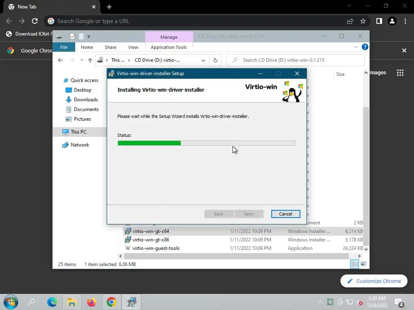Open the Chrome profile avatar
The width and height of the screenshot is (414, 310).
tap(392, 21)
